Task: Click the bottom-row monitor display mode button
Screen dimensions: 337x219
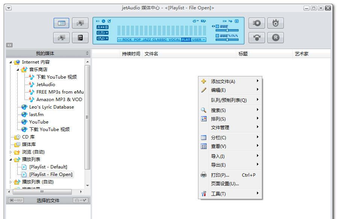Action: pyautogui.click(x=62, y=38)
